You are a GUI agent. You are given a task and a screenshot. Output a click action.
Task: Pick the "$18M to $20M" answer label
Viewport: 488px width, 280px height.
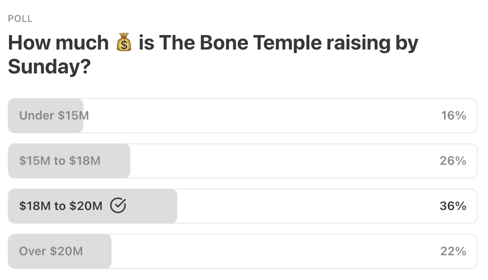tap(61, 206)
